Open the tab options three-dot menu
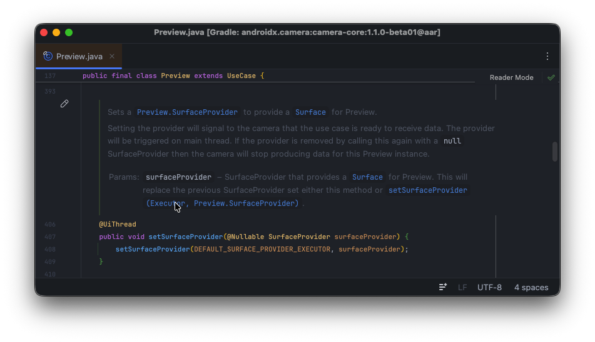Viewport: 595px width, 342px height. click(x=547, y=56)
